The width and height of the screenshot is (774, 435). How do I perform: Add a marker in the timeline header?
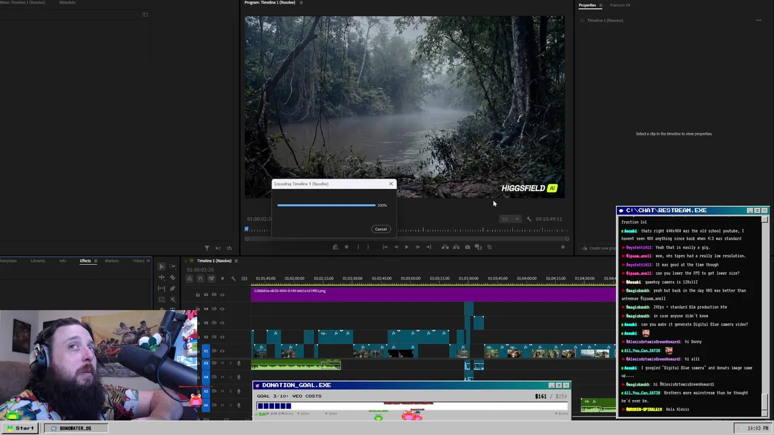(x=222, y=279)
